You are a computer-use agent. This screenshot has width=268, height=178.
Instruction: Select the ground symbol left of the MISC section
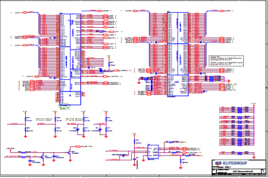(x=139, y=83)
